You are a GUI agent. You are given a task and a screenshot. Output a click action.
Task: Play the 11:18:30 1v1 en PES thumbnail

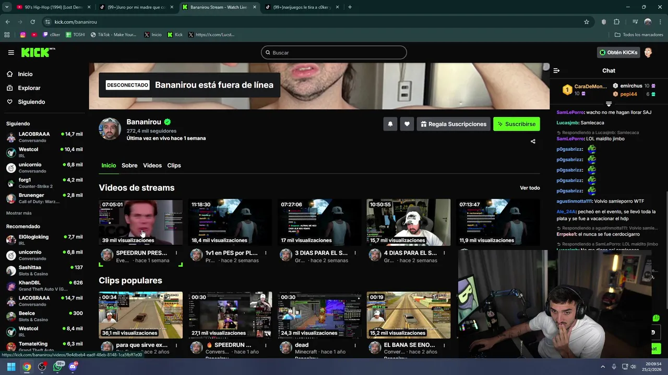[230, 222]
